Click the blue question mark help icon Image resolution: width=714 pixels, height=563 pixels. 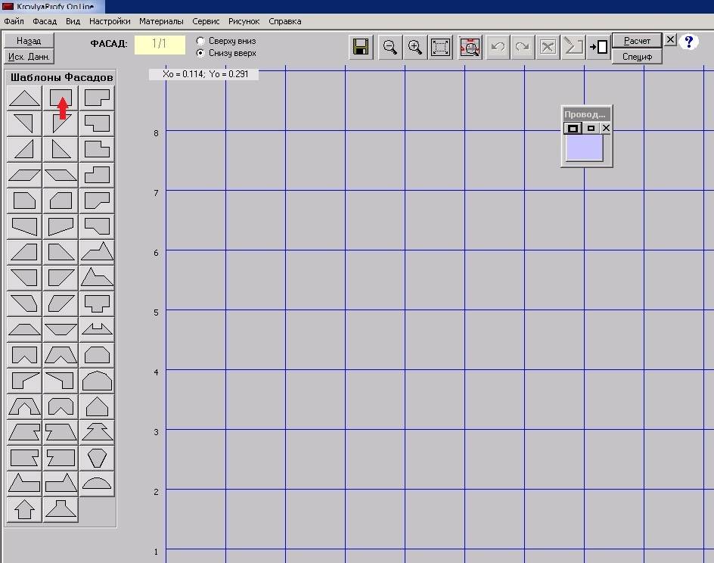coord(688,42)
